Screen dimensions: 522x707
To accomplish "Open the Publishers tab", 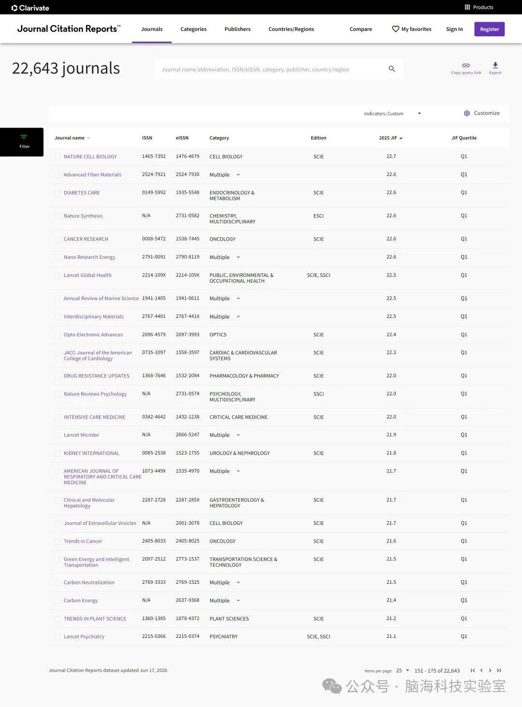I will (237, 29).
